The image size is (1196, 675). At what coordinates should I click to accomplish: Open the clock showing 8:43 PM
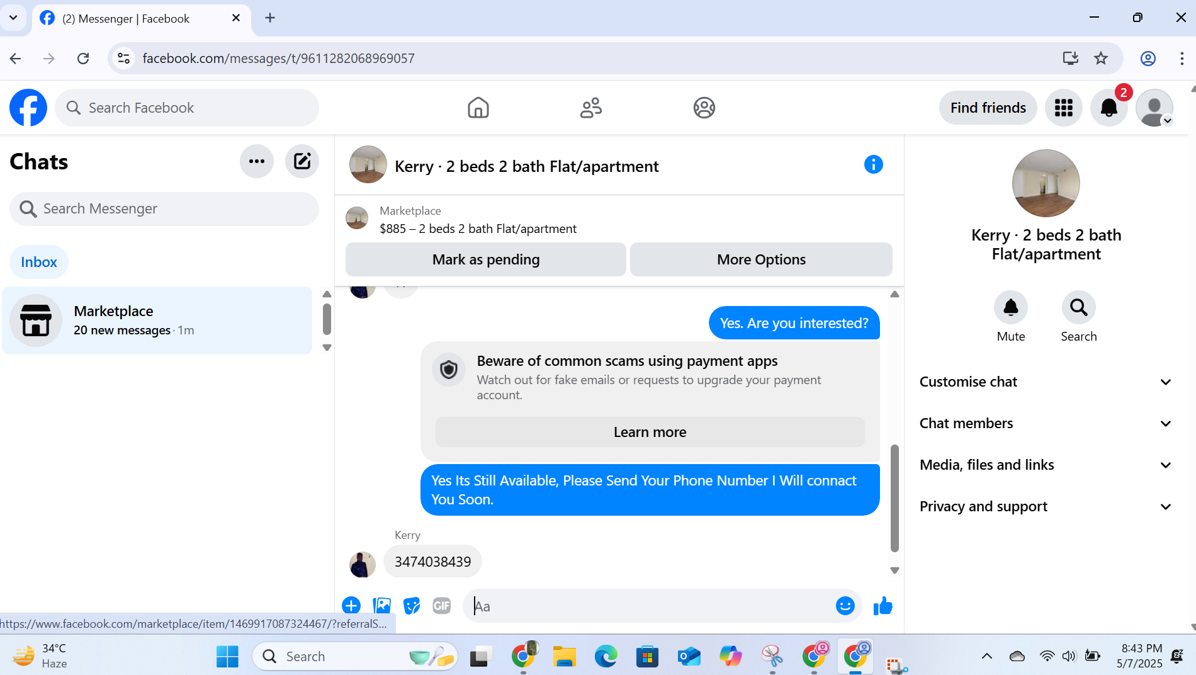point(1141,656)
